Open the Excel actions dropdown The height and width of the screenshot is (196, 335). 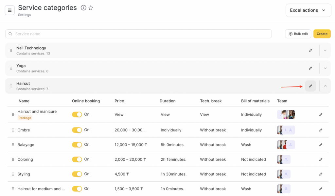[308, 10]
